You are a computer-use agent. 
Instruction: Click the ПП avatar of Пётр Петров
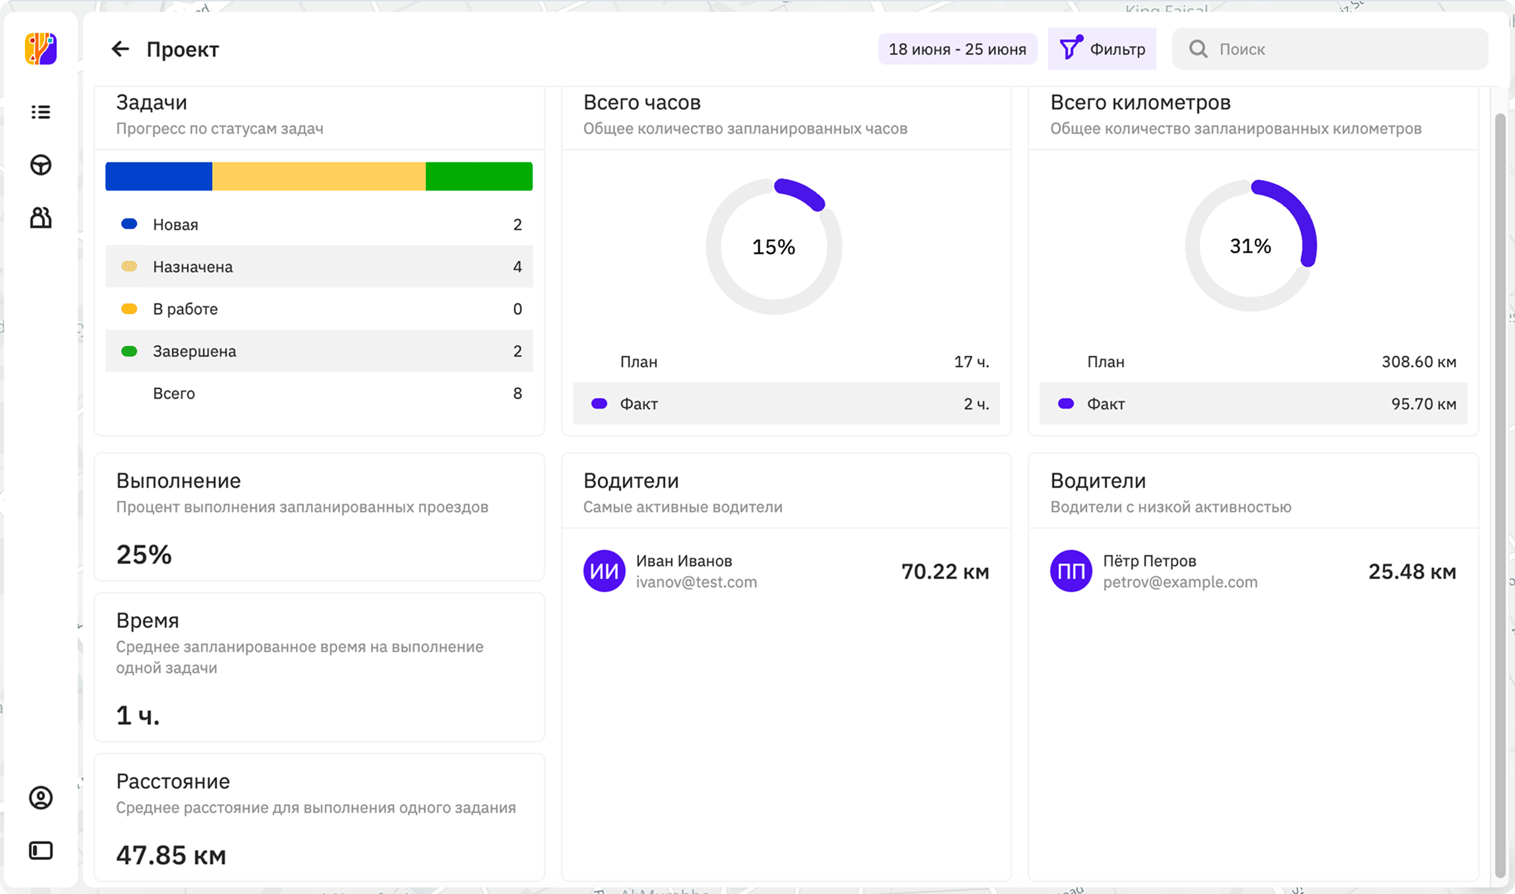[1071, 571]
